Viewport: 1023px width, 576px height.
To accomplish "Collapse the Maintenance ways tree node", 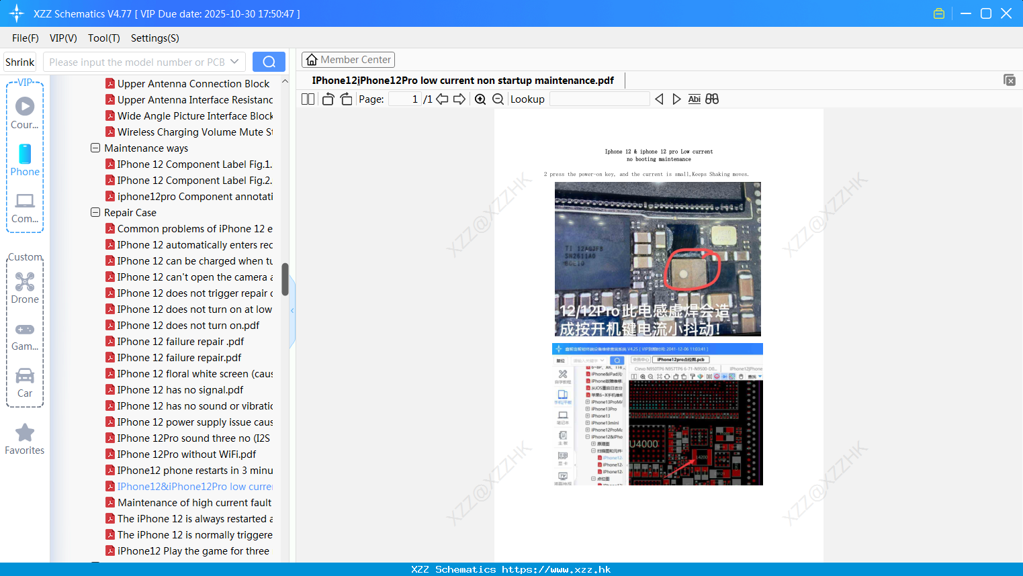I will tap(95, 148).
